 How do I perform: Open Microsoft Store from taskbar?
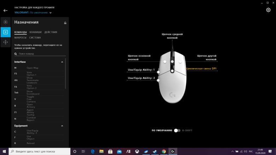(110, 151)
